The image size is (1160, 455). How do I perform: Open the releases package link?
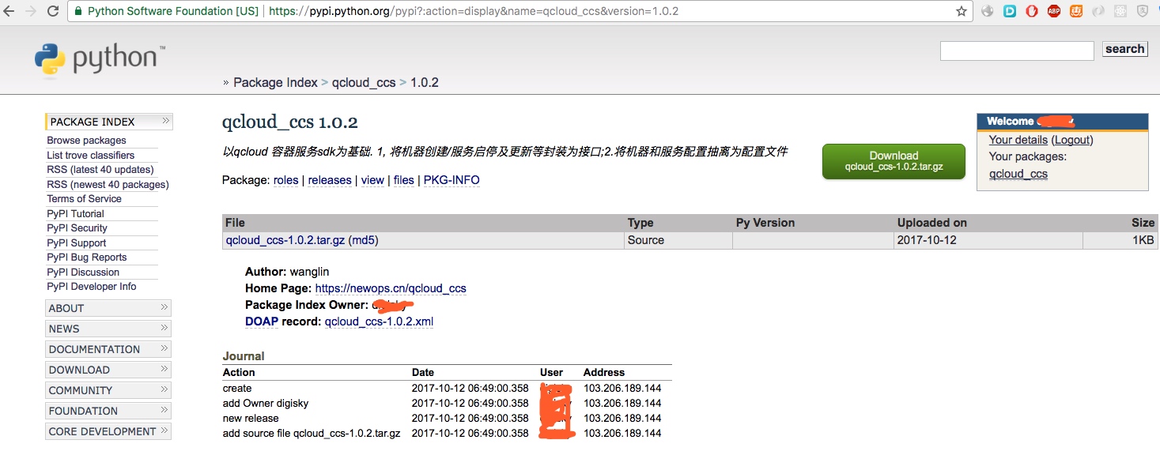click(x=330, y=180)
